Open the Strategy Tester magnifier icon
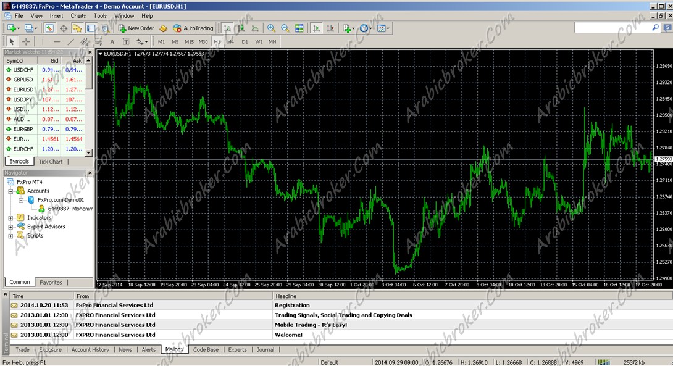Viewport: 673px width, 366px height. 105,28
